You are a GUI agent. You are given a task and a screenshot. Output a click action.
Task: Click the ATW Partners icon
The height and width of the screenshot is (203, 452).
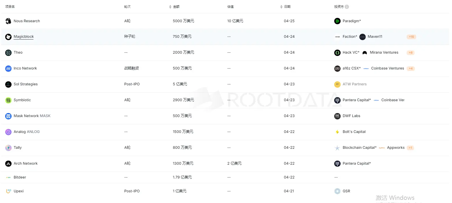337,84
